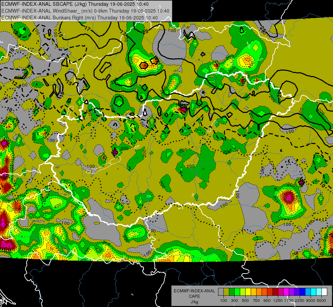Pick the bright magenta legend swatch
Viewport: 333px width, 307px height.
click(286, 292)
